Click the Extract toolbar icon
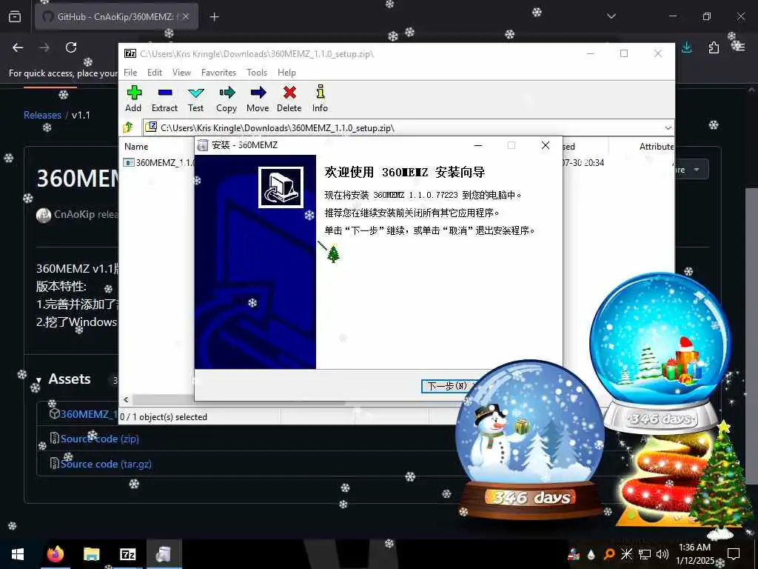 tap(164, 99)
